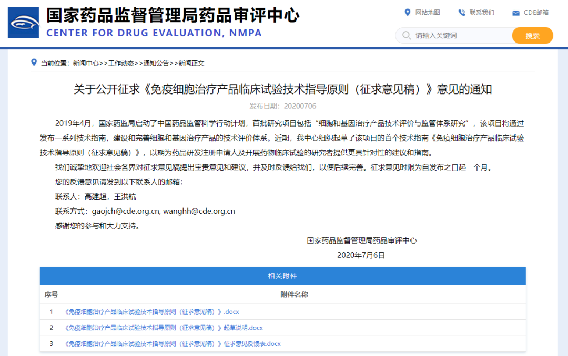Download the 指导原则（征求意见稿）.docx attachment

[x=151, y=312]
